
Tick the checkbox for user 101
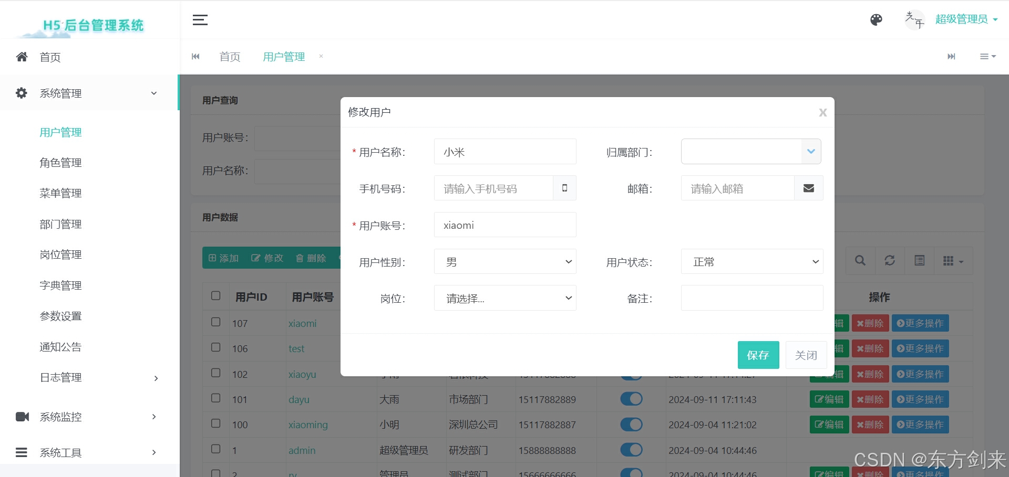[x=215, y=398]
